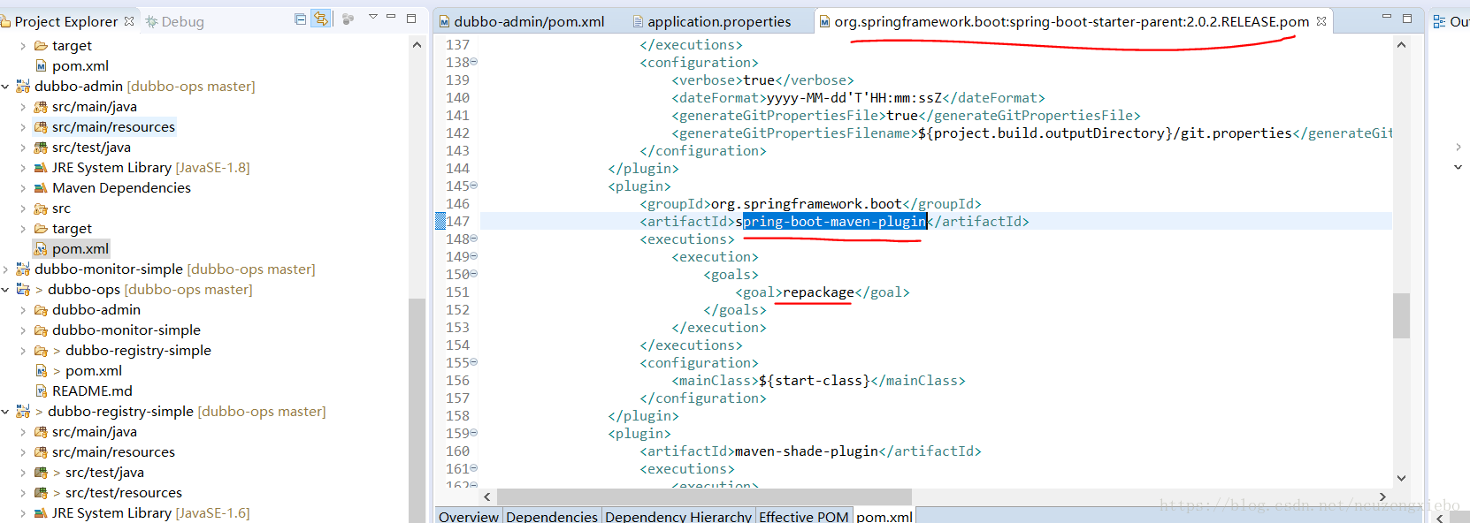The image size is (1470, 523).
Task: Click the Project Explorer scrollbar up arrow
Action: click(x=417, y=44)
